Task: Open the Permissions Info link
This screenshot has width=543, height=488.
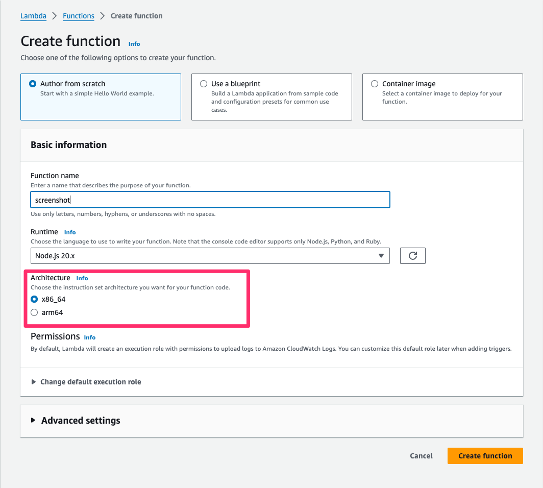Action: point(89,337)
